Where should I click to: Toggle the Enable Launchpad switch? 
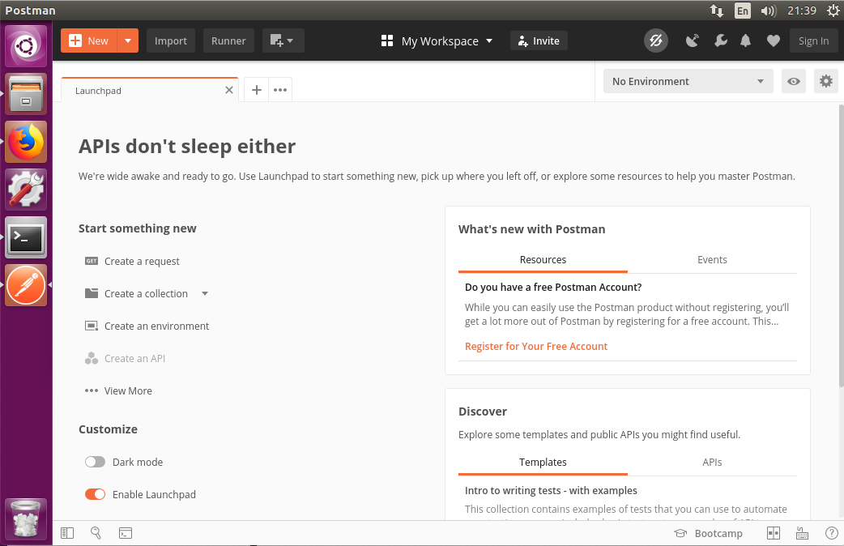(x=96, y=494)
